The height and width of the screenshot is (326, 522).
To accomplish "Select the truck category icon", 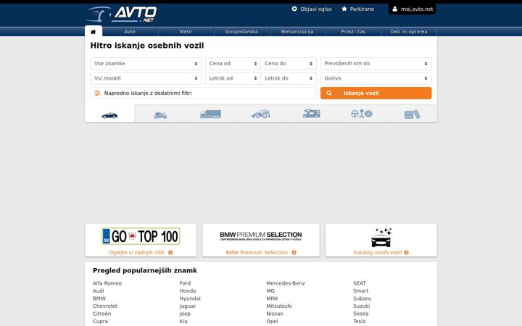I will (x=210, y=114).
